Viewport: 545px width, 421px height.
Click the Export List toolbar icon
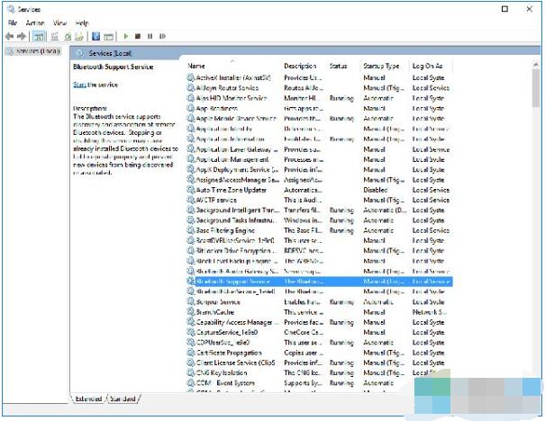[79, 36]
